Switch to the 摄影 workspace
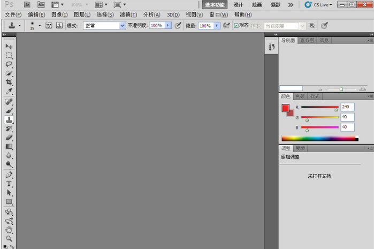The image size is (374, 249). tap(276, 5)
